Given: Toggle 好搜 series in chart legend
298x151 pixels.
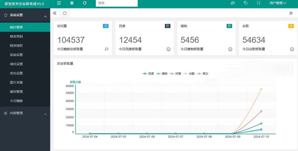Looking at the screenshot, I should click(175, 74).
